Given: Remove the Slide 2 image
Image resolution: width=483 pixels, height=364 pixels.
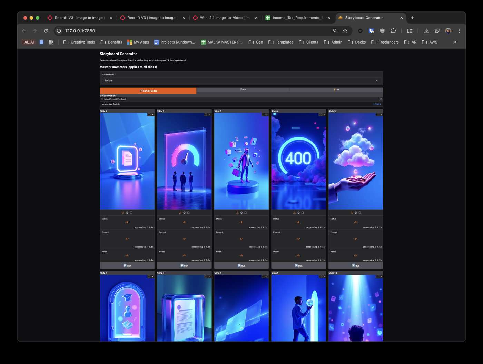Looking at the screenshot, I should click(210, 115).
